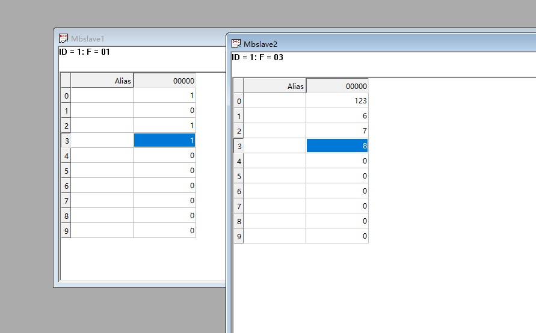Click register 6 value cell in Mbslave2

[x=337, y=191]
